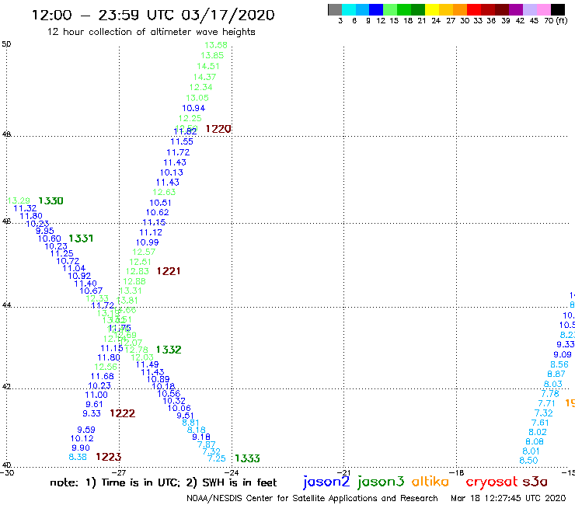Screen dimensions: 575x505
Task: Click the value 7.25 beside 1333
Action: [x=217, y=458]
